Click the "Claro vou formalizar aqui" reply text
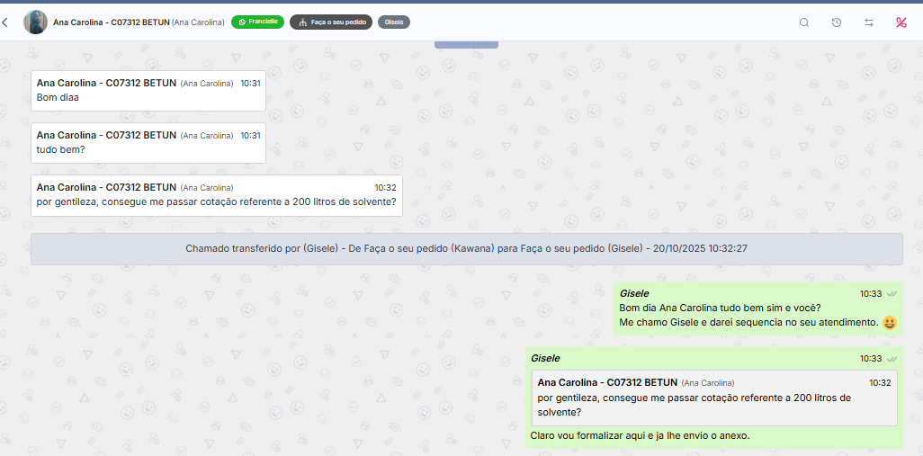This screenshot has width=923, height=456. (639, 436)
